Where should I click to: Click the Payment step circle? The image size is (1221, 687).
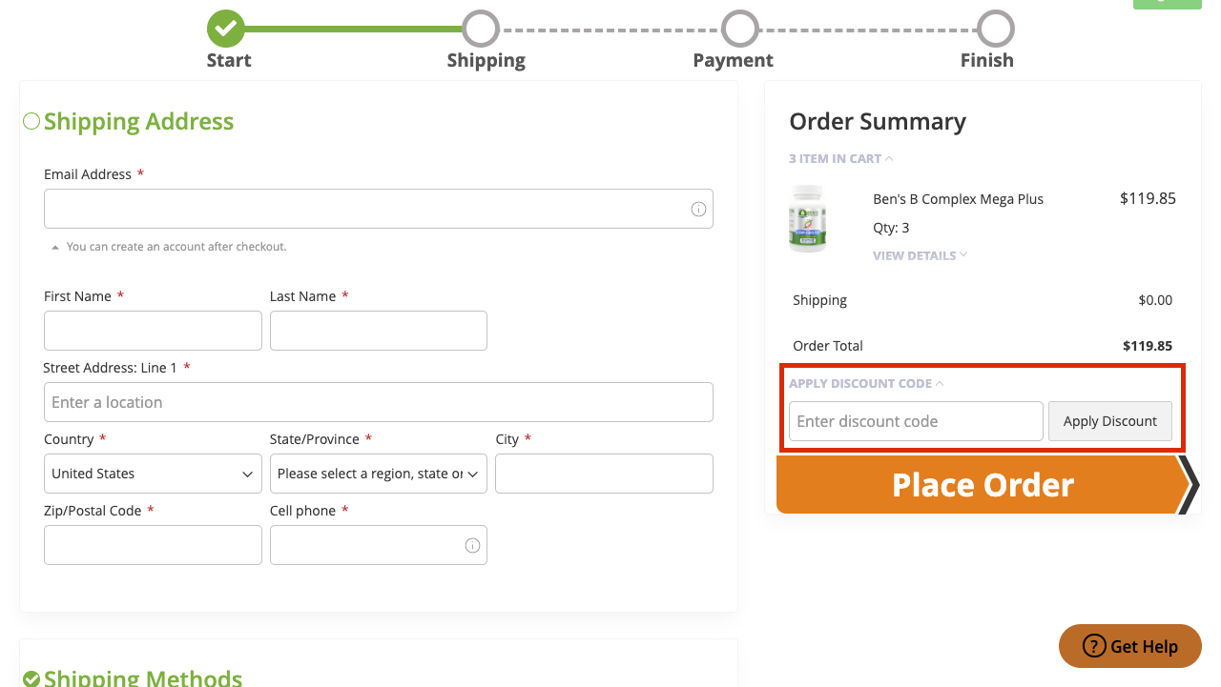pos(739,29)
